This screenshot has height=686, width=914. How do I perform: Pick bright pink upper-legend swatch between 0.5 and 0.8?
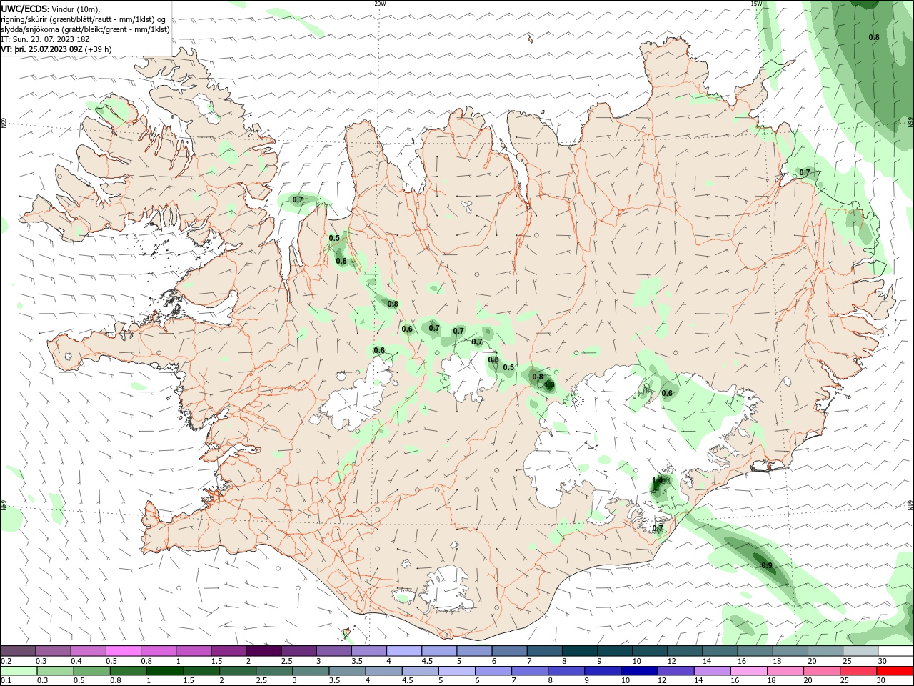coord(124,651)
